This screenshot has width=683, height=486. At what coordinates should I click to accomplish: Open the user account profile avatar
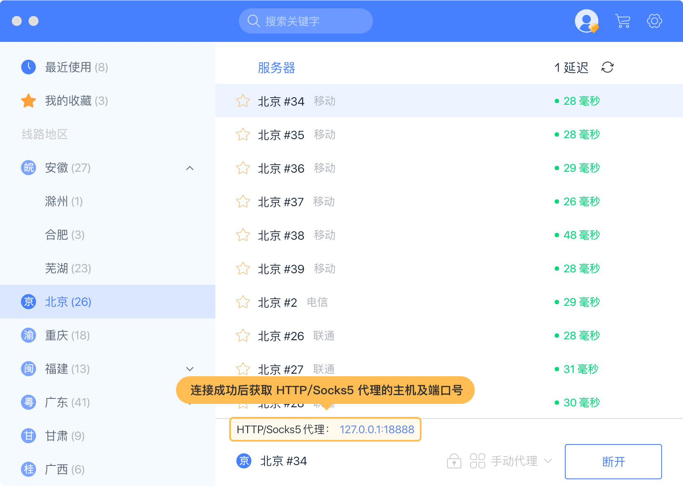(586, 21)
